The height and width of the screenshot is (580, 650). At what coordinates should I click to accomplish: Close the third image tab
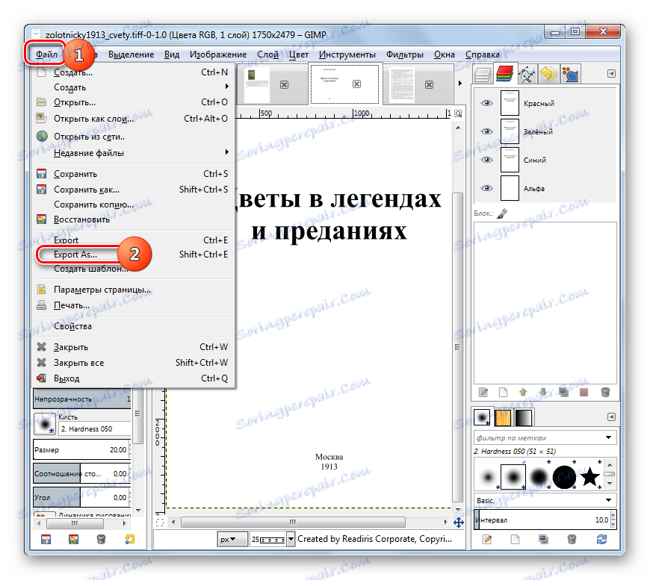(x=429, y=84)
